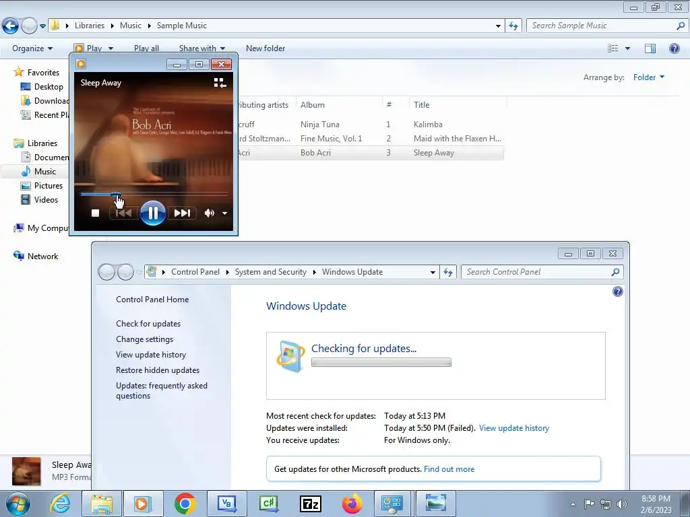Image resolution: width=690 pixels, height=517 pixels.
Task: Click View update history in left pane
Action: tap(151, 354)
